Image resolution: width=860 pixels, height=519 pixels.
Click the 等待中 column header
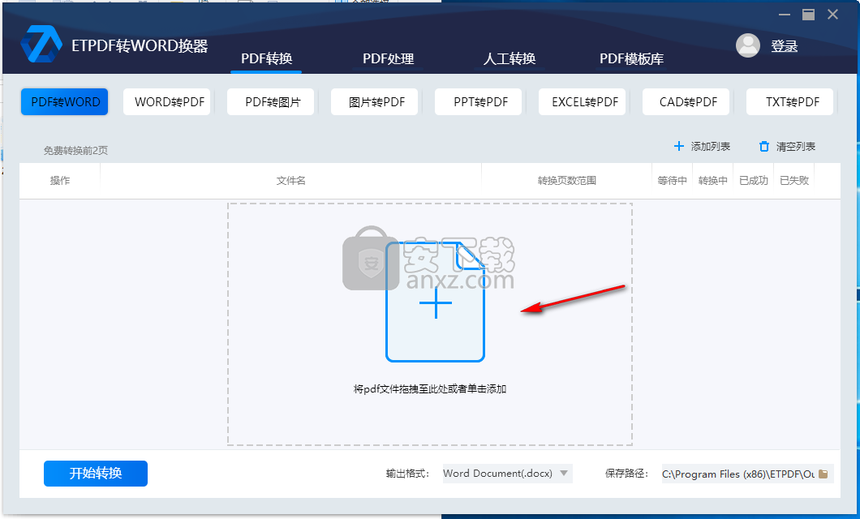[672, 180]
